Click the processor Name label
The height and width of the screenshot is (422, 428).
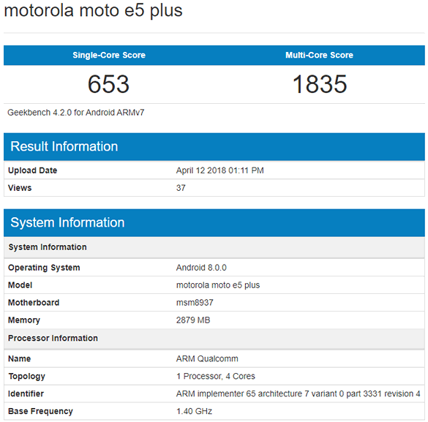coord(19,358)
